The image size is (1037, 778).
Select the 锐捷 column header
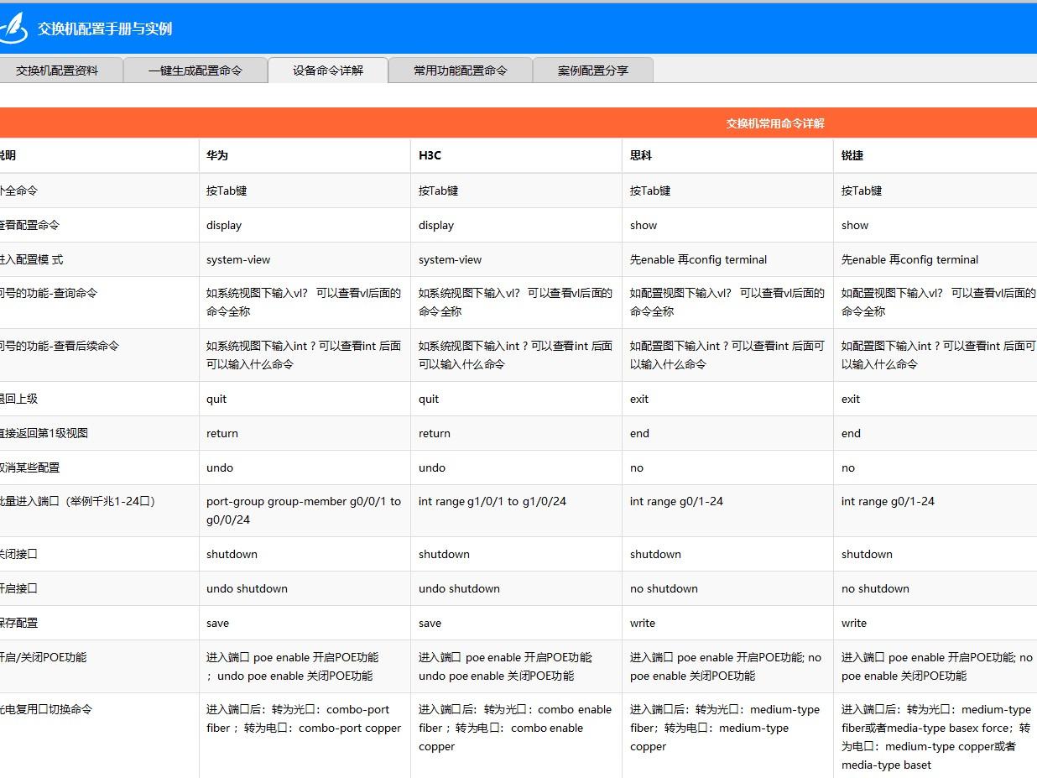(x=852, y=156)
